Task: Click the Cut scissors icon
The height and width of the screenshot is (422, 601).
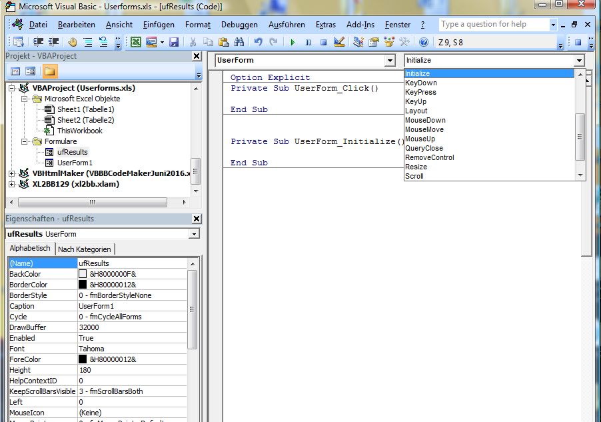Action: tap(193, 42)
